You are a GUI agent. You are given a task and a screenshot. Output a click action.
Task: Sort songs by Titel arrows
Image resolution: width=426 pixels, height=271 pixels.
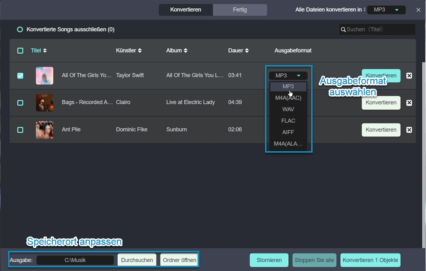(x=45, y=51)
